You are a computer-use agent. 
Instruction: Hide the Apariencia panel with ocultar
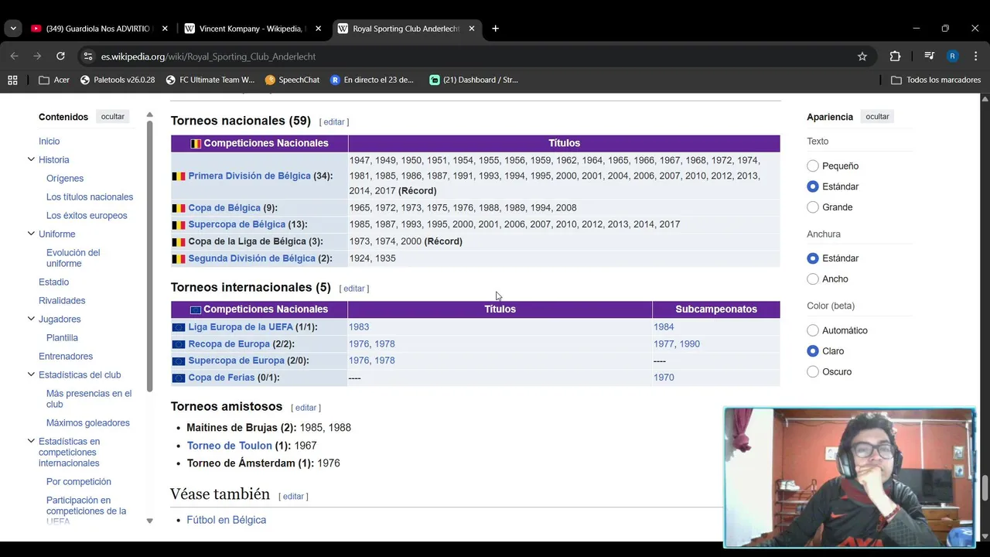pyautogui.click(x=877, y=117)
